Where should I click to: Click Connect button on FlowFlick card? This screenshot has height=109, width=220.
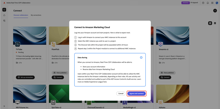point(58,77)
